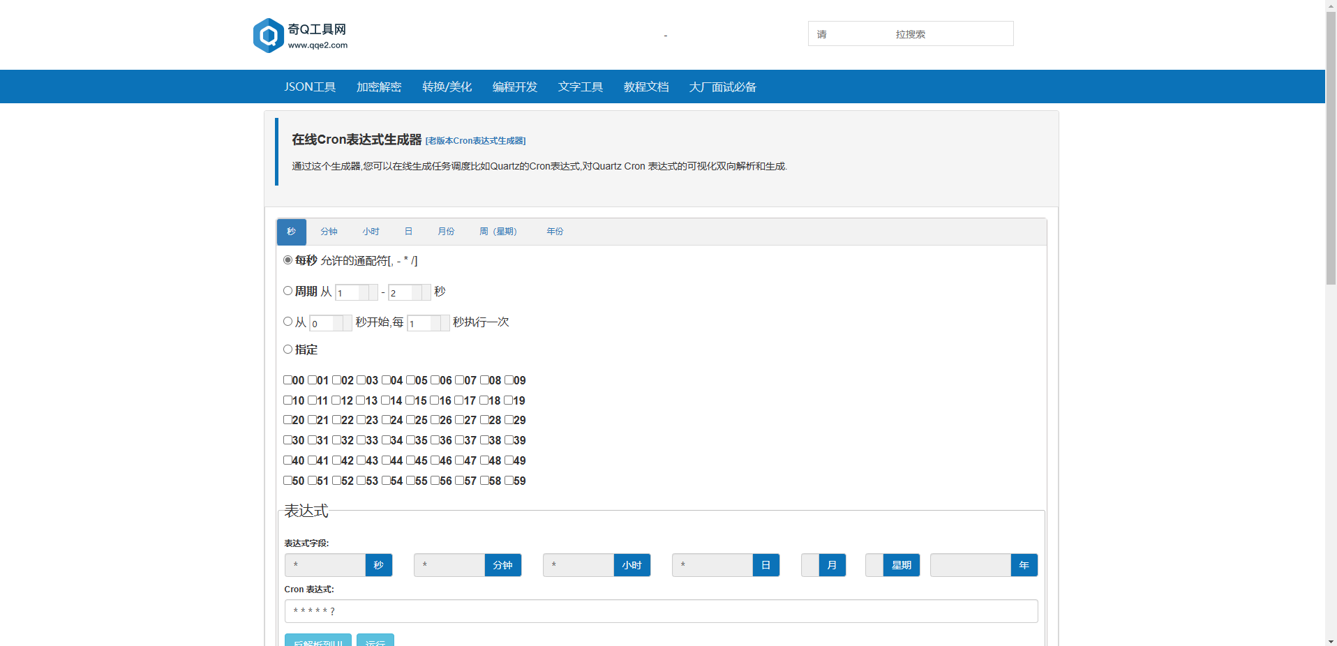1337x646 pixels.
Task: Switch to the 分钟 tab
Action: pos(329,231)
